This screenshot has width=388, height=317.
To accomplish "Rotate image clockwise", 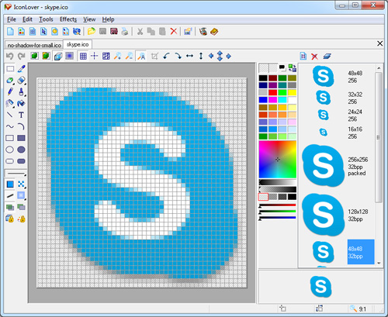I will 178,56.
